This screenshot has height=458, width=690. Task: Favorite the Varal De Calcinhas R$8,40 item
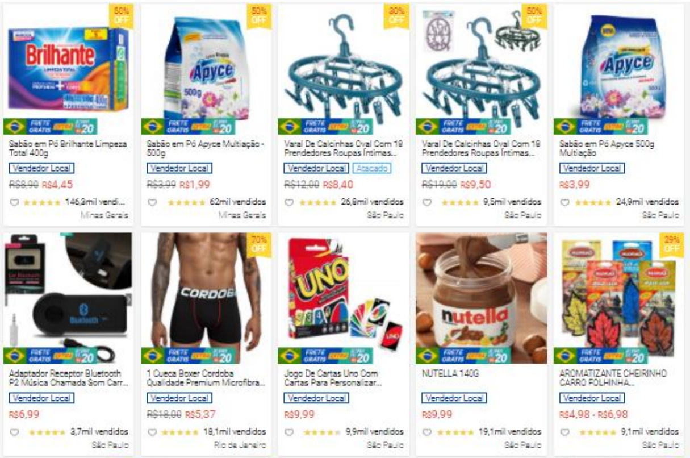pyautogui.click(x=290, y=202)
